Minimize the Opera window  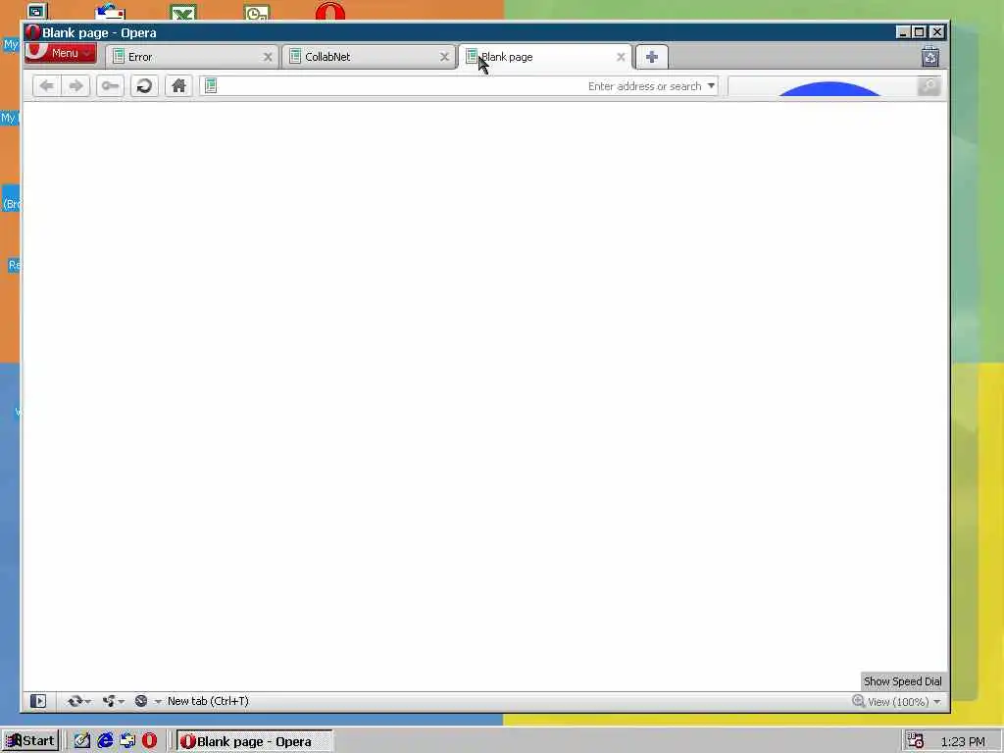[903, 32]
